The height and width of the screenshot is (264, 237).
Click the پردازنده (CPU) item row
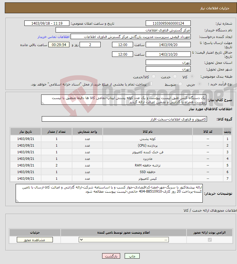tap(121, 145)
